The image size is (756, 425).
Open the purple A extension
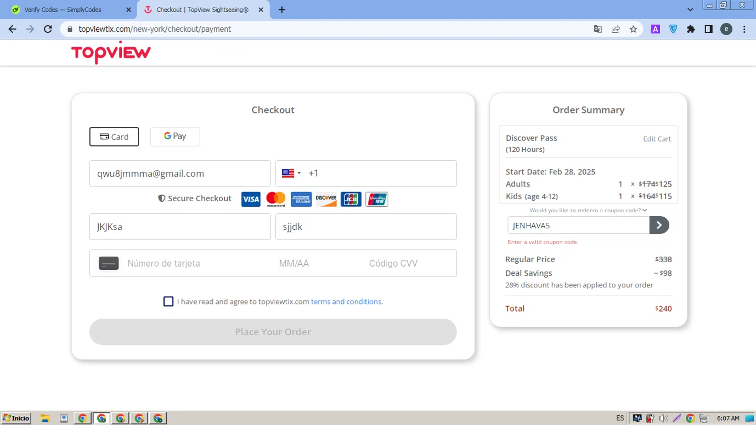[x=655, y=29]
